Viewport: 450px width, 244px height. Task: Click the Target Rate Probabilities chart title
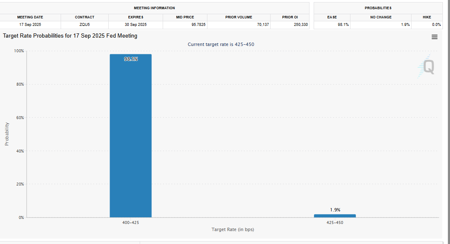pyautogui.click(x=70, y=36)
